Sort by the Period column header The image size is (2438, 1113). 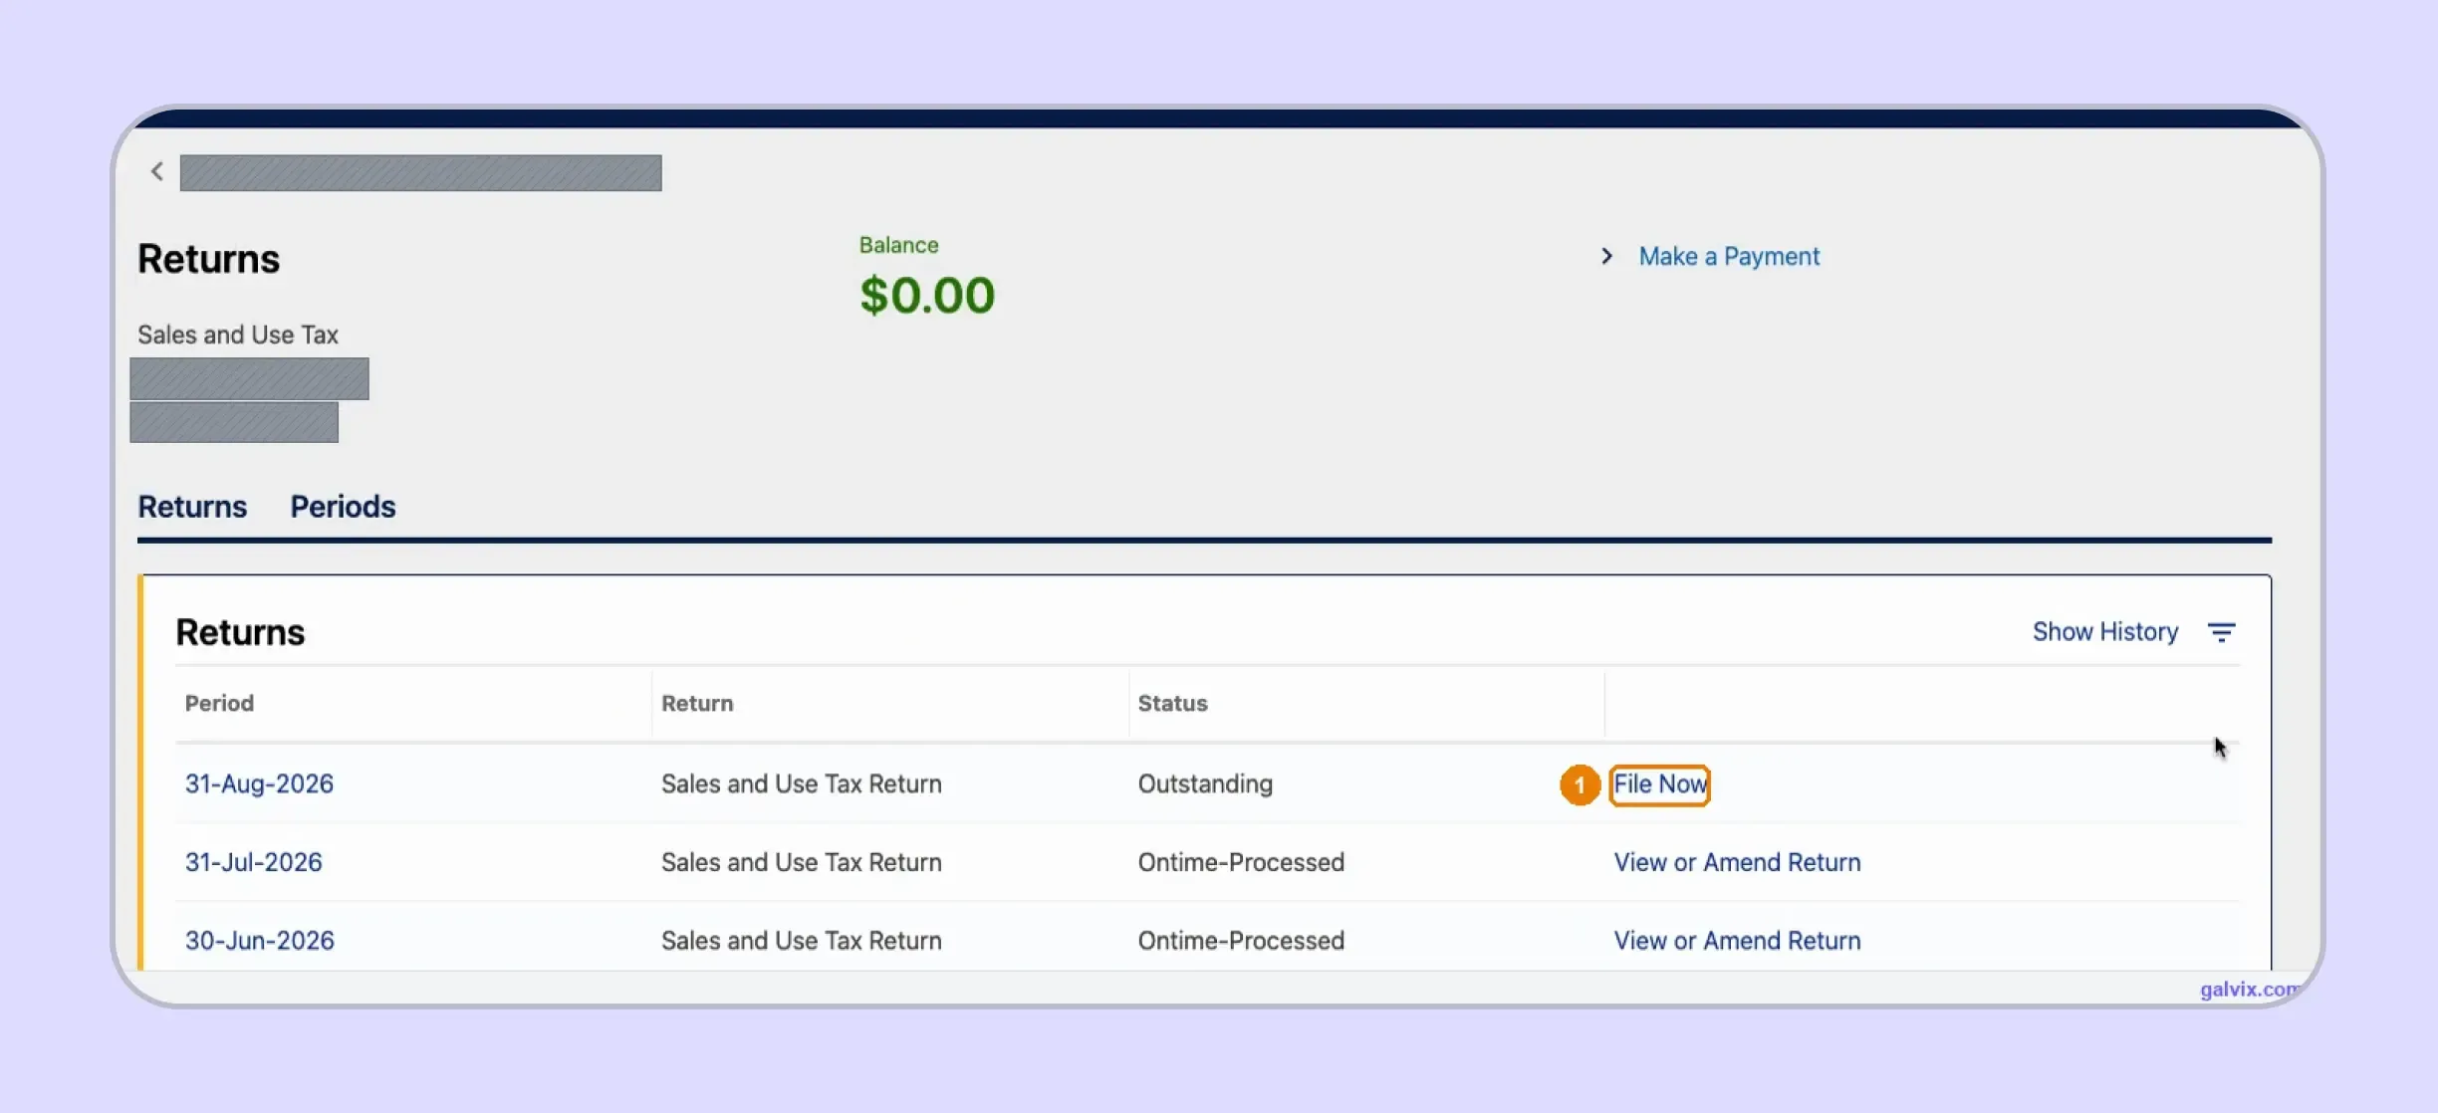219,704
